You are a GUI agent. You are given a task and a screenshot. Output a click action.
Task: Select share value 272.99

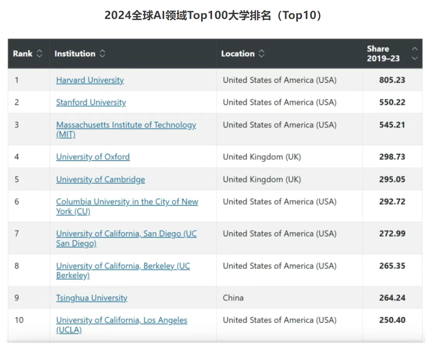coord(392,234)
